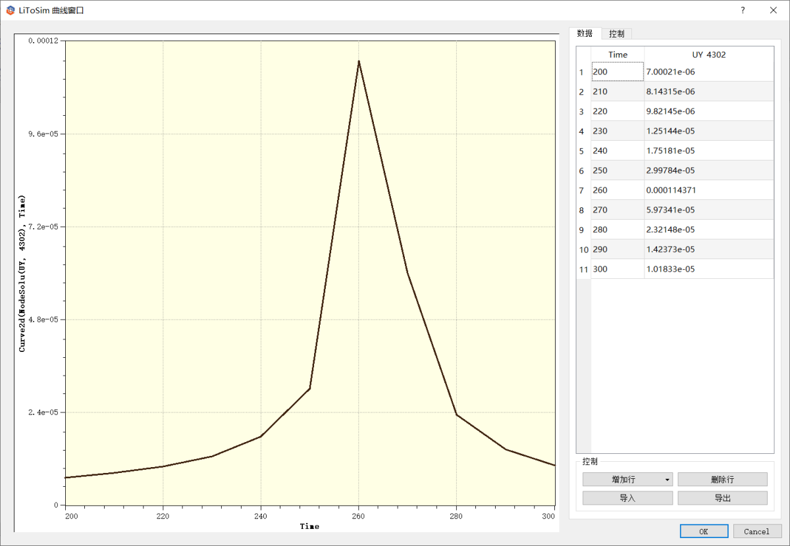Image resolution: width=790 pixels, height=546 pixels.
Task: Close the curve window
Action: (x=774, y=11)
